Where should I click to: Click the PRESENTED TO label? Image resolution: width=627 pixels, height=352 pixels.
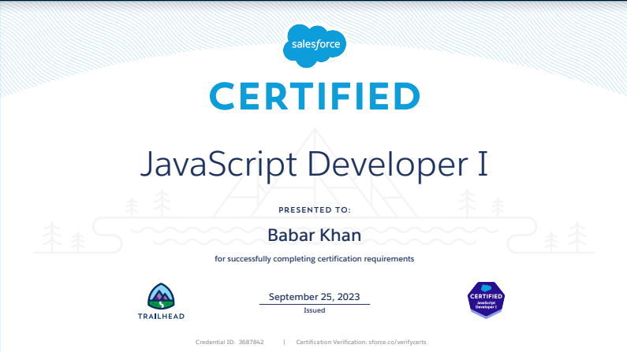click(315, 210)
